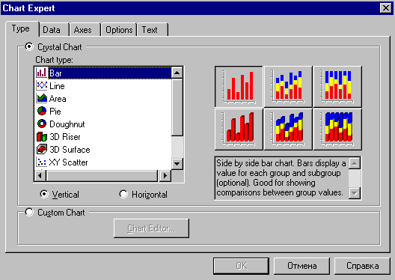Choose the percent stacked bar thumbnail

337,87
